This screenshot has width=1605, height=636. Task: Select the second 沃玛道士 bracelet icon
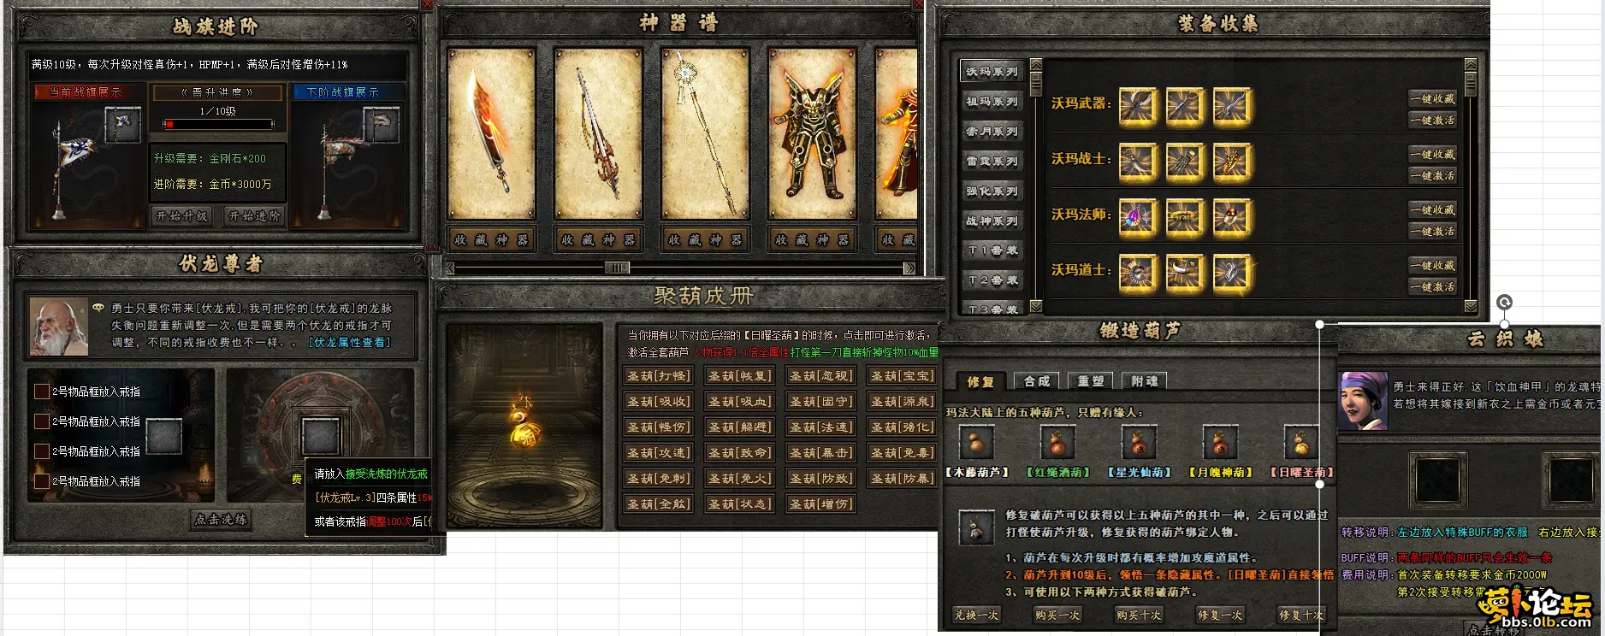(x=1185, y=272)
